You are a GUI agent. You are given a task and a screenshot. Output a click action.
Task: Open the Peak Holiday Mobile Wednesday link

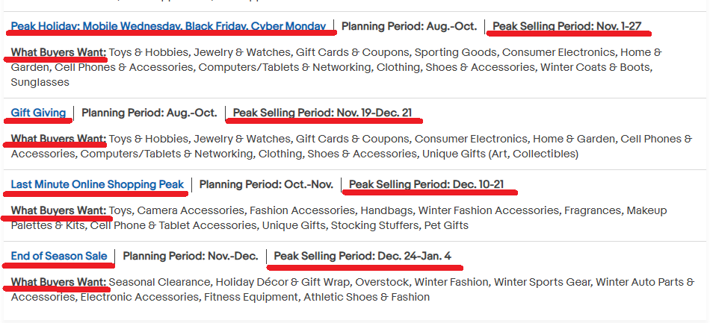point(168,26)
